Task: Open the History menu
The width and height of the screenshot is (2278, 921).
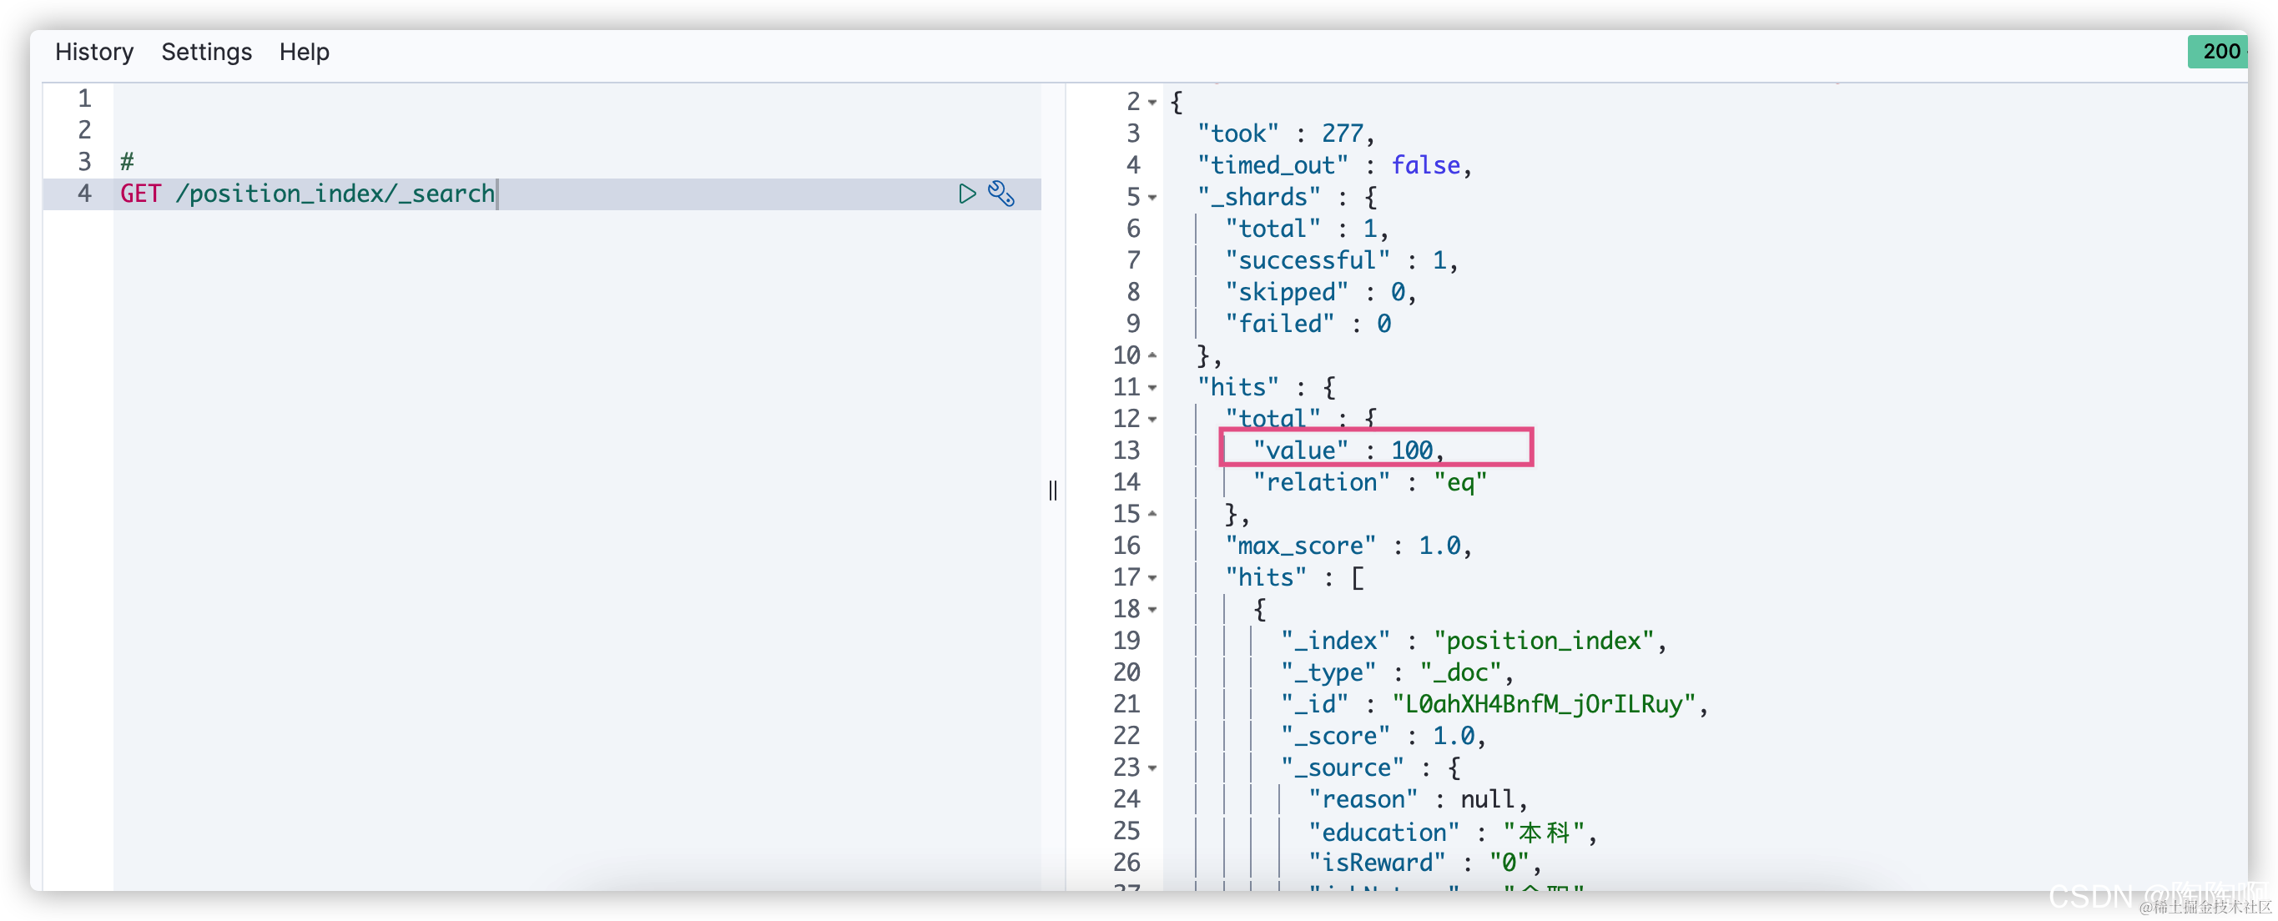Action: point(93,53)
